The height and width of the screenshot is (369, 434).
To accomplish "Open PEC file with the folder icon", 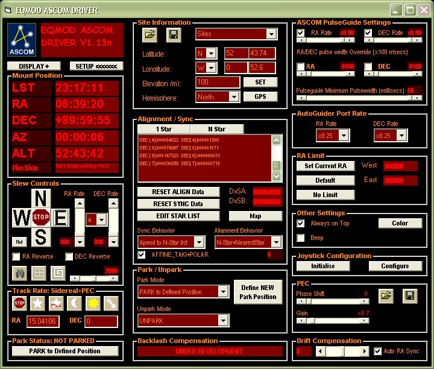I will [386, 296].
